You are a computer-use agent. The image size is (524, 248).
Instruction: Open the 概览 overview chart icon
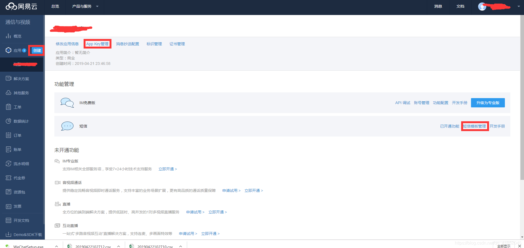(8, 36)
